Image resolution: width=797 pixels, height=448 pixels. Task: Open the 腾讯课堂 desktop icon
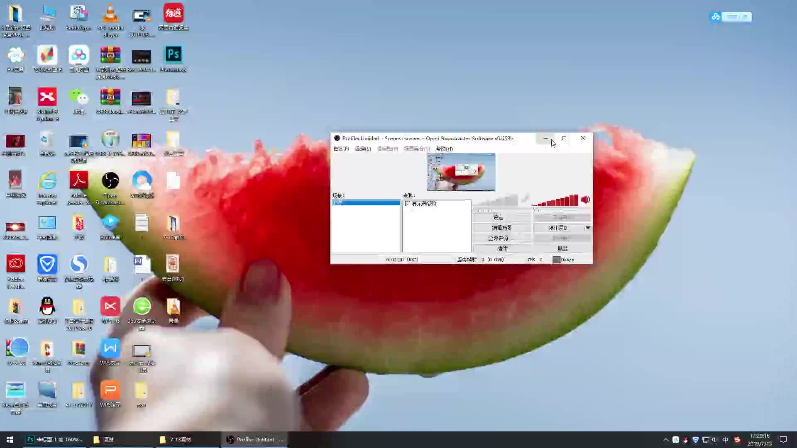(110, 227)
